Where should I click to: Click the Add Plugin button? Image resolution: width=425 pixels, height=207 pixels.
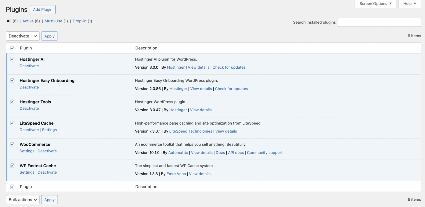click(43, 9)
